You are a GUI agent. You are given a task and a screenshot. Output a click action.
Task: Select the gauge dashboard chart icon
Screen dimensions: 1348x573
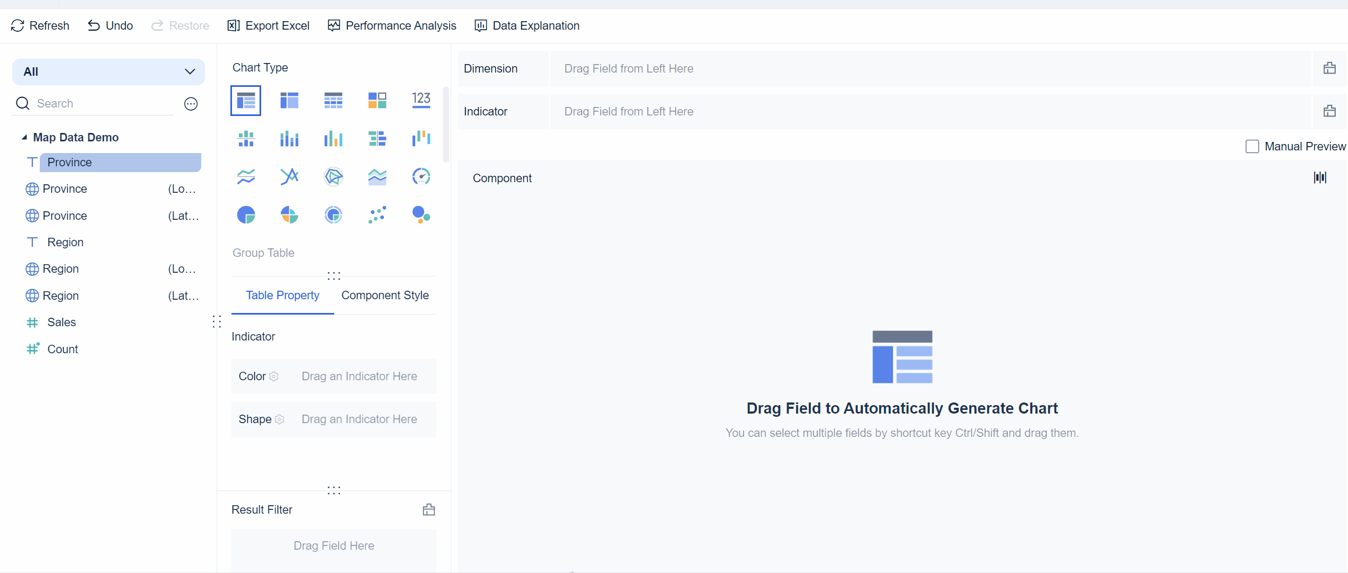(x=421, y=176)
